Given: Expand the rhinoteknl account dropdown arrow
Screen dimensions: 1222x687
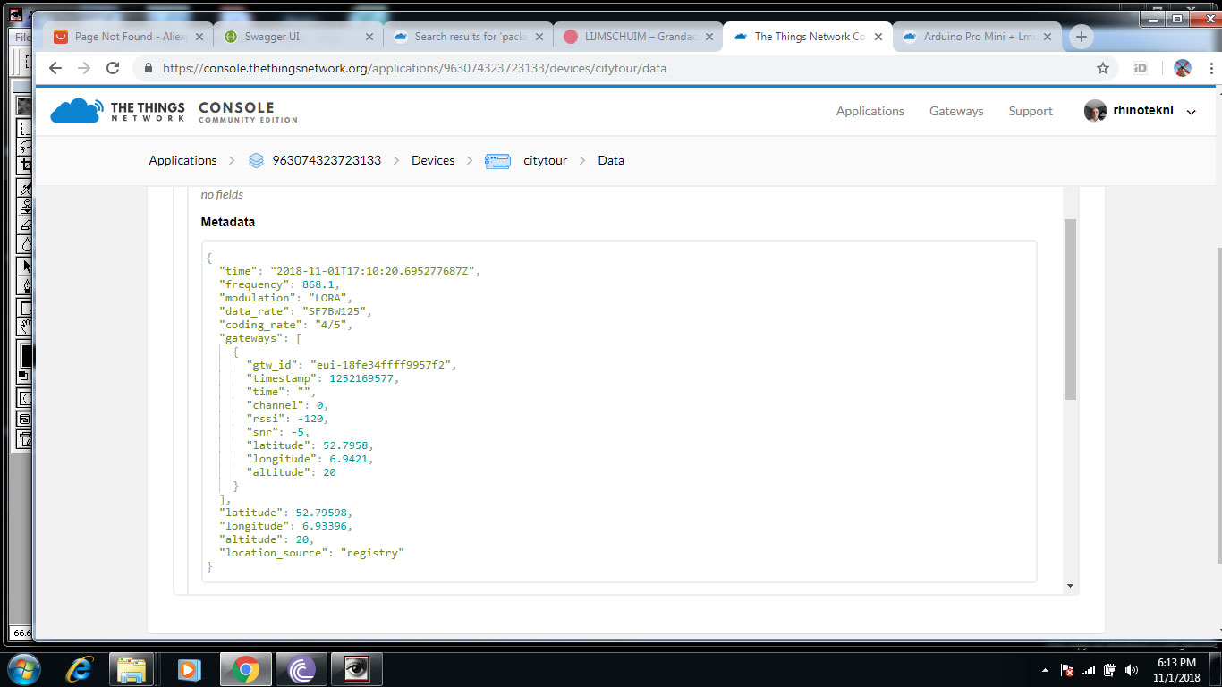Looking at the screenshot, I should (1191, 112).
